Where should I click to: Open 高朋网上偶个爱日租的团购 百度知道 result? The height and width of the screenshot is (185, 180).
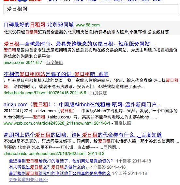(x=82, y=135)
